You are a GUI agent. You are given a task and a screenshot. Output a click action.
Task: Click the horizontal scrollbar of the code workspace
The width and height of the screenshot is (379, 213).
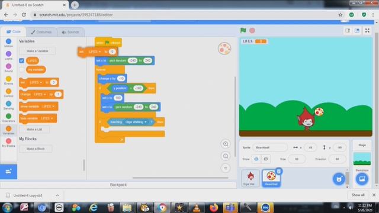[180, 177]
